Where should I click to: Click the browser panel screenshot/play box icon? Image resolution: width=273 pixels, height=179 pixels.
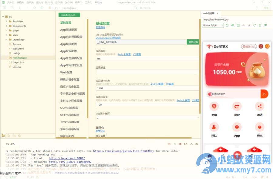[238, 25]
